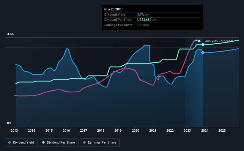The image size is (244, 151).
Task: Toggle the Dividend Per Share legend button
Action: click(x=59, y=143)
